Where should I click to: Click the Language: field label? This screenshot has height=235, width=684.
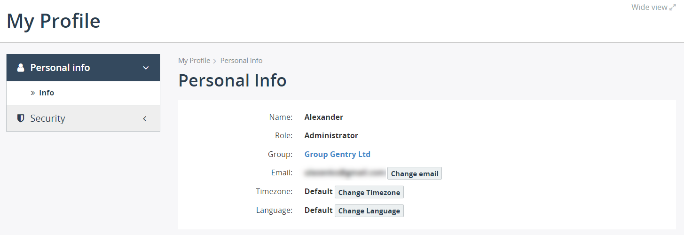pyautogui.click(x=274, y=210)
